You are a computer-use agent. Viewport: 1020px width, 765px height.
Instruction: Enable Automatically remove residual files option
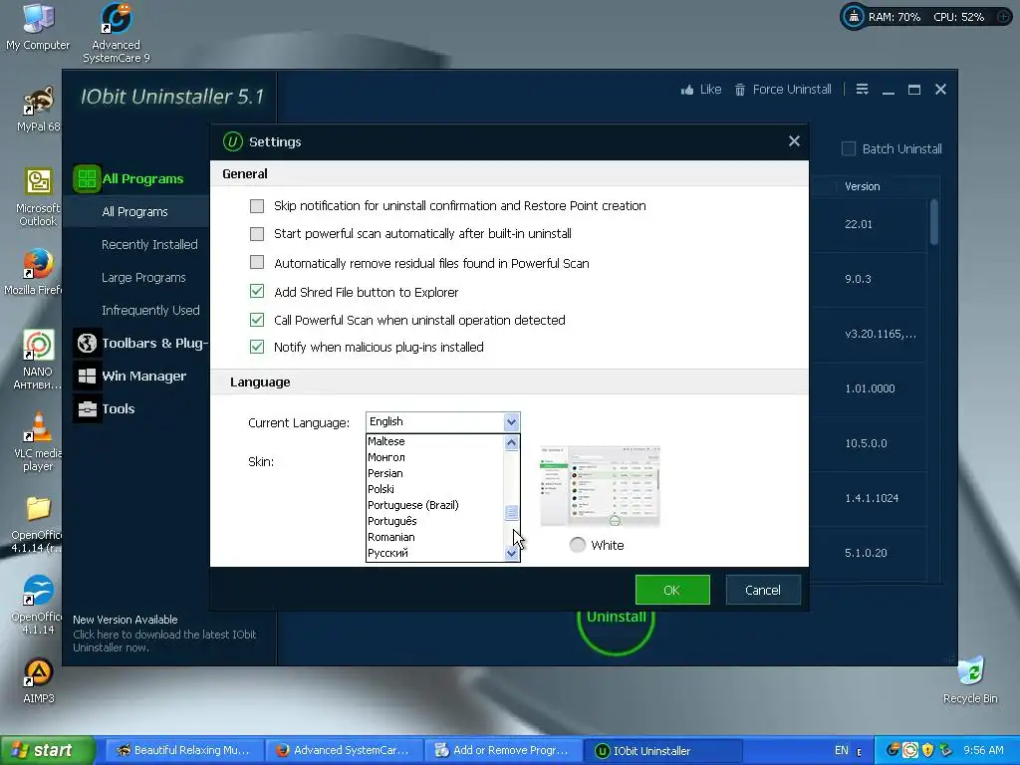(x=257, y=262)
